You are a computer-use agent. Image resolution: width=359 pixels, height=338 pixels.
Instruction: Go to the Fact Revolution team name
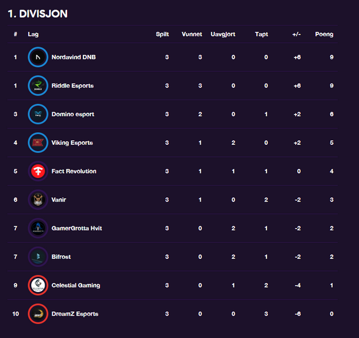[x=74, y=172]
